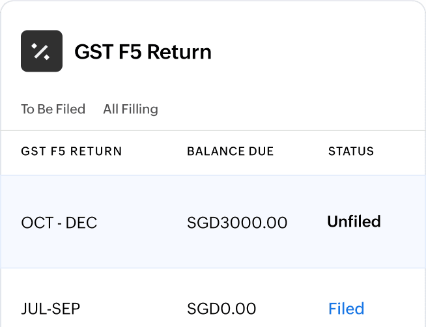Open the row containing the Filed return
The height and width of the screenshot is (327, 426).
(x=213, y=306)
